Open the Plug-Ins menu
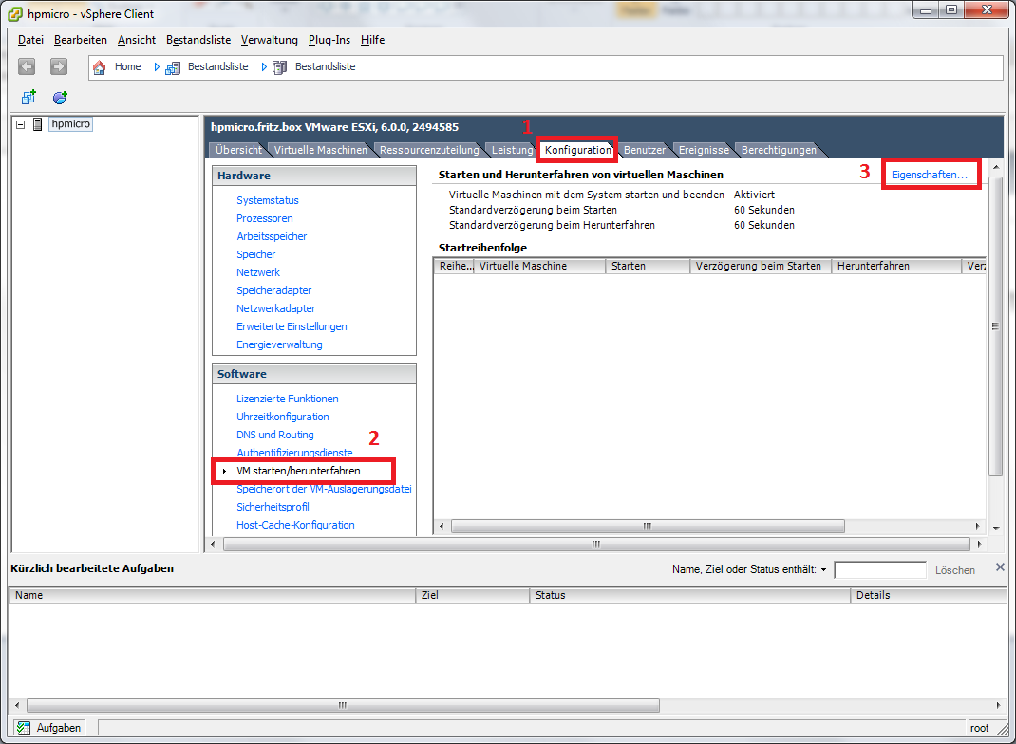The image size is (1016, 744). (329, 40)
